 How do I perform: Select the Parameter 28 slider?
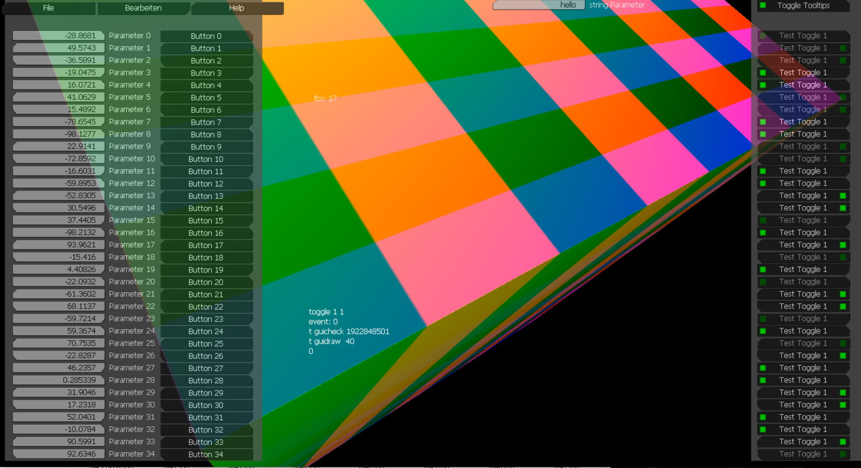[58, 380]
